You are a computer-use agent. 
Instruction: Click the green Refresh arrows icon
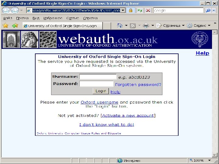coord(140,10)
